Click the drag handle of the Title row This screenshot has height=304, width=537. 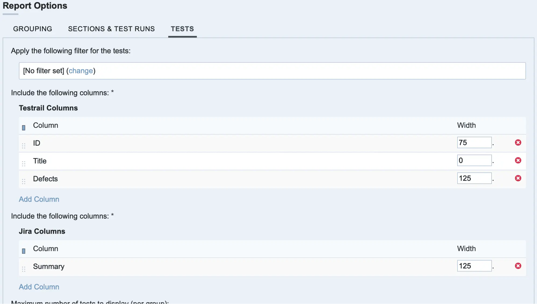[x=24, y=164]
